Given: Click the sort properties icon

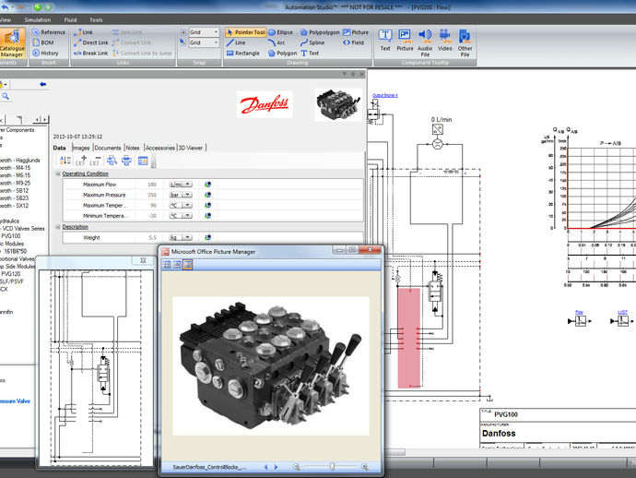Looking at the screenshot, I should coord(65,161).
